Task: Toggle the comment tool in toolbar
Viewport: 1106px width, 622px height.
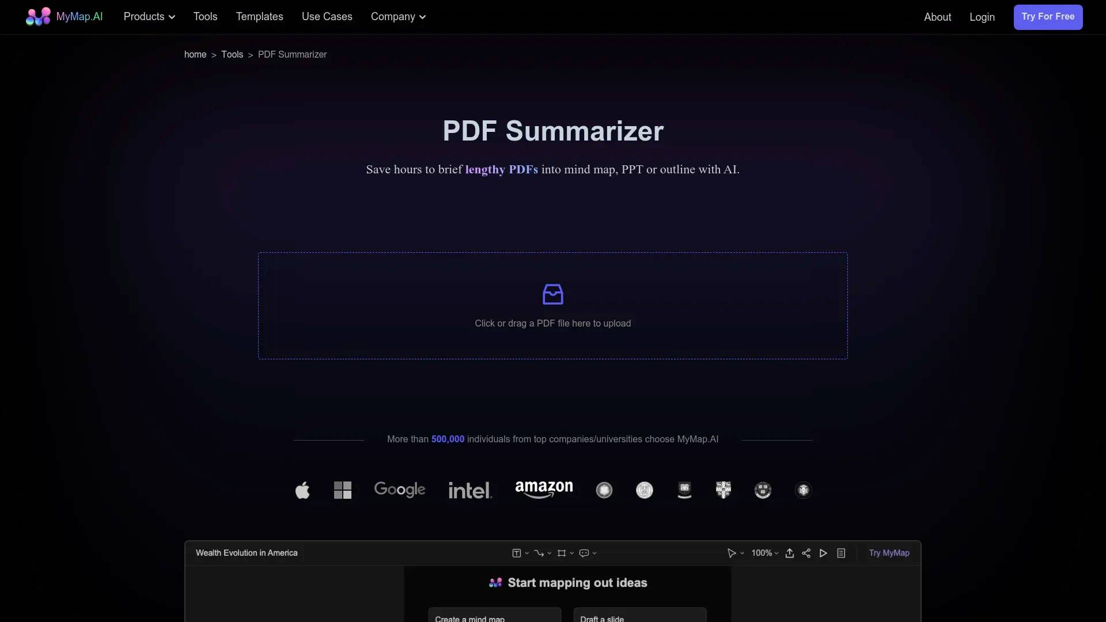Action: click(x=584, y=552)
